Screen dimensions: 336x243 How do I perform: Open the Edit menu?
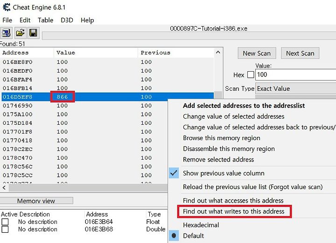(25, 20)
